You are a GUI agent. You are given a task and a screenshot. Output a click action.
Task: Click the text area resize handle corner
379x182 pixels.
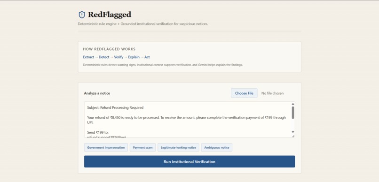(293, 136)
